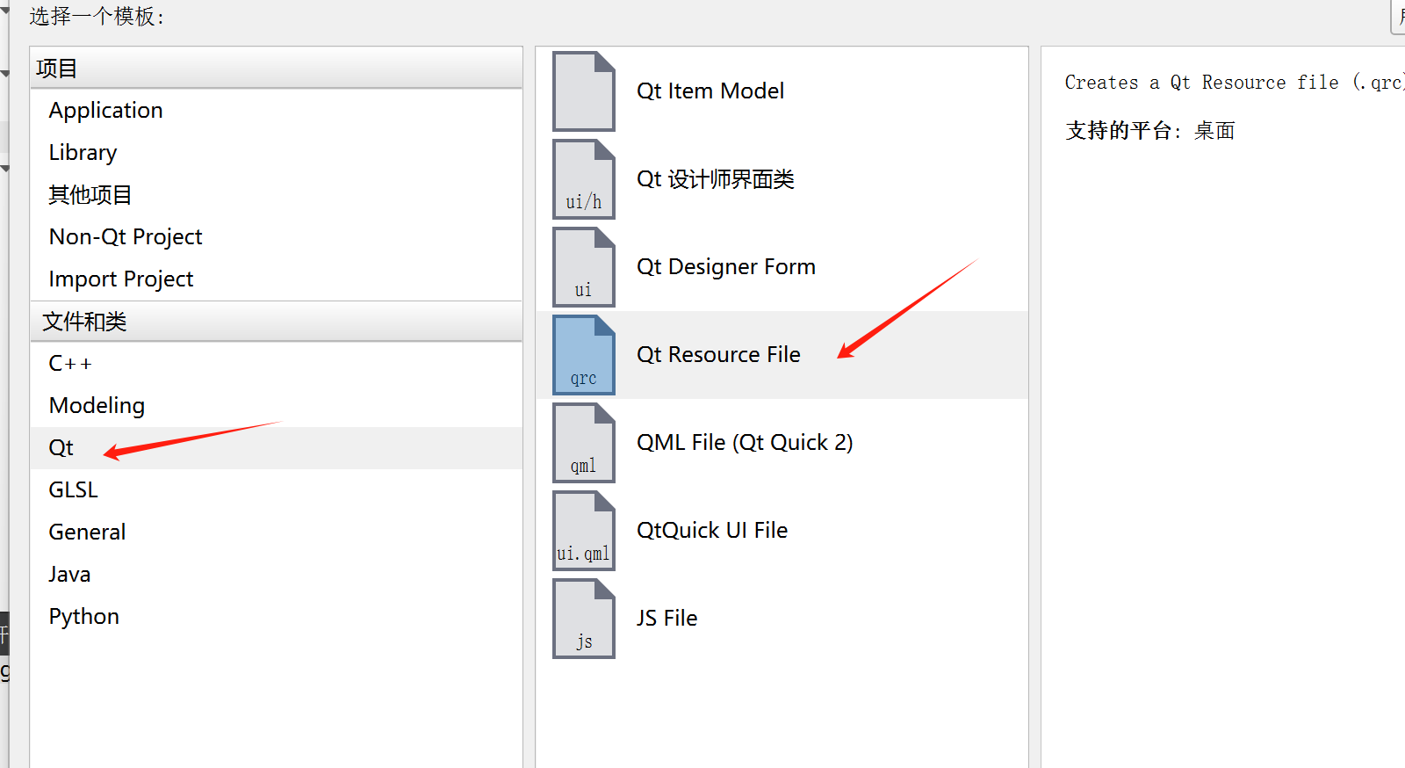This screenshot has height=768, width=1405.
Task: Choose the JS File template
Action: (x=782, y=619)
